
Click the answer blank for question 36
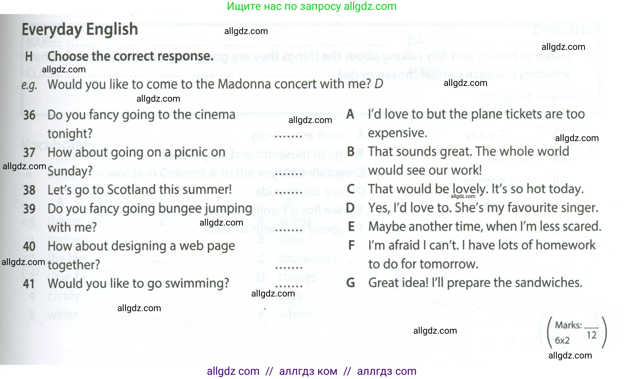coord(288,137)
